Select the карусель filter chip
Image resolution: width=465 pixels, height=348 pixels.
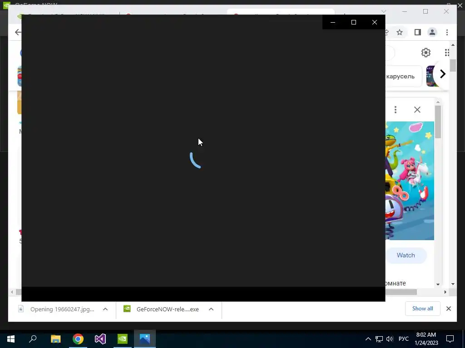click(x=404, y=76)
